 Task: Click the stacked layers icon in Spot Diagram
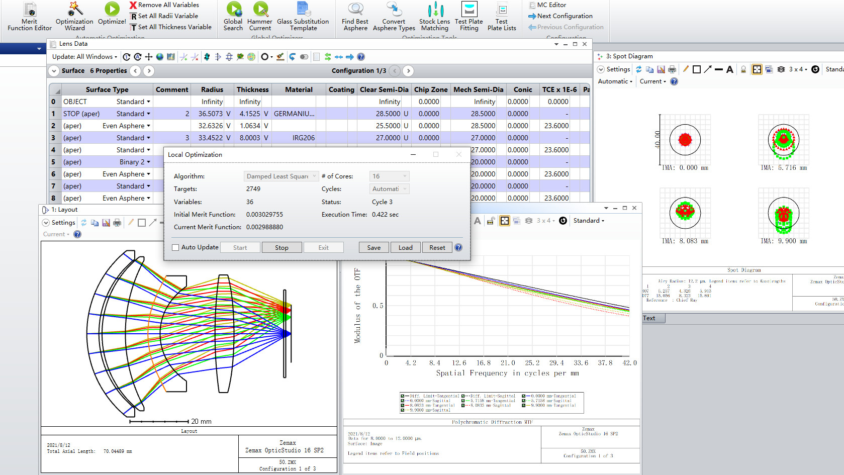coord(781,69)
